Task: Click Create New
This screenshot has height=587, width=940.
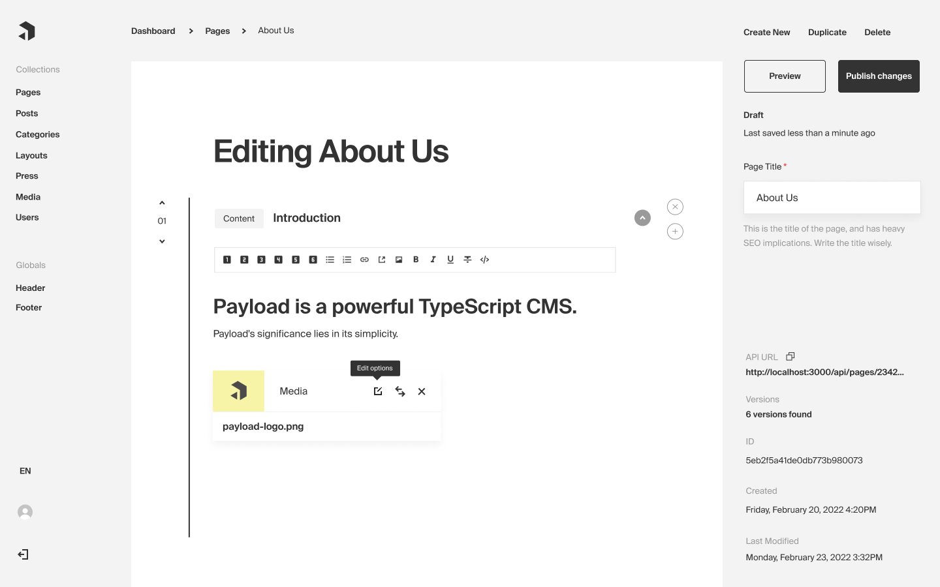Action: click(x=767, y=32)
